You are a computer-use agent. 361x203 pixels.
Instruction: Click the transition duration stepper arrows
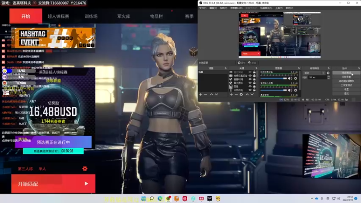[x=329, y=78]
